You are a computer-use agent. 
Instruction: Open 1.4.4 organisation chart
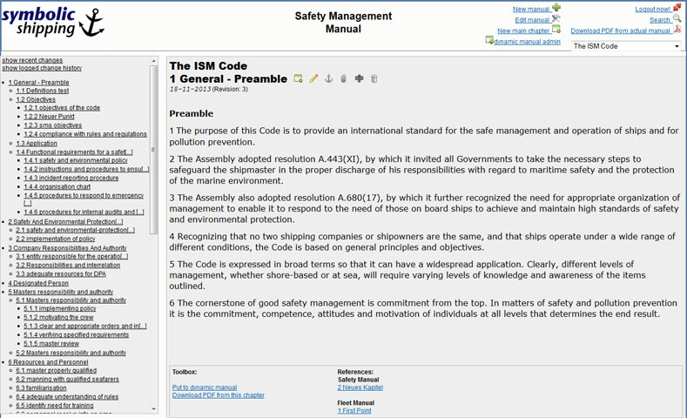click(57, 186)
